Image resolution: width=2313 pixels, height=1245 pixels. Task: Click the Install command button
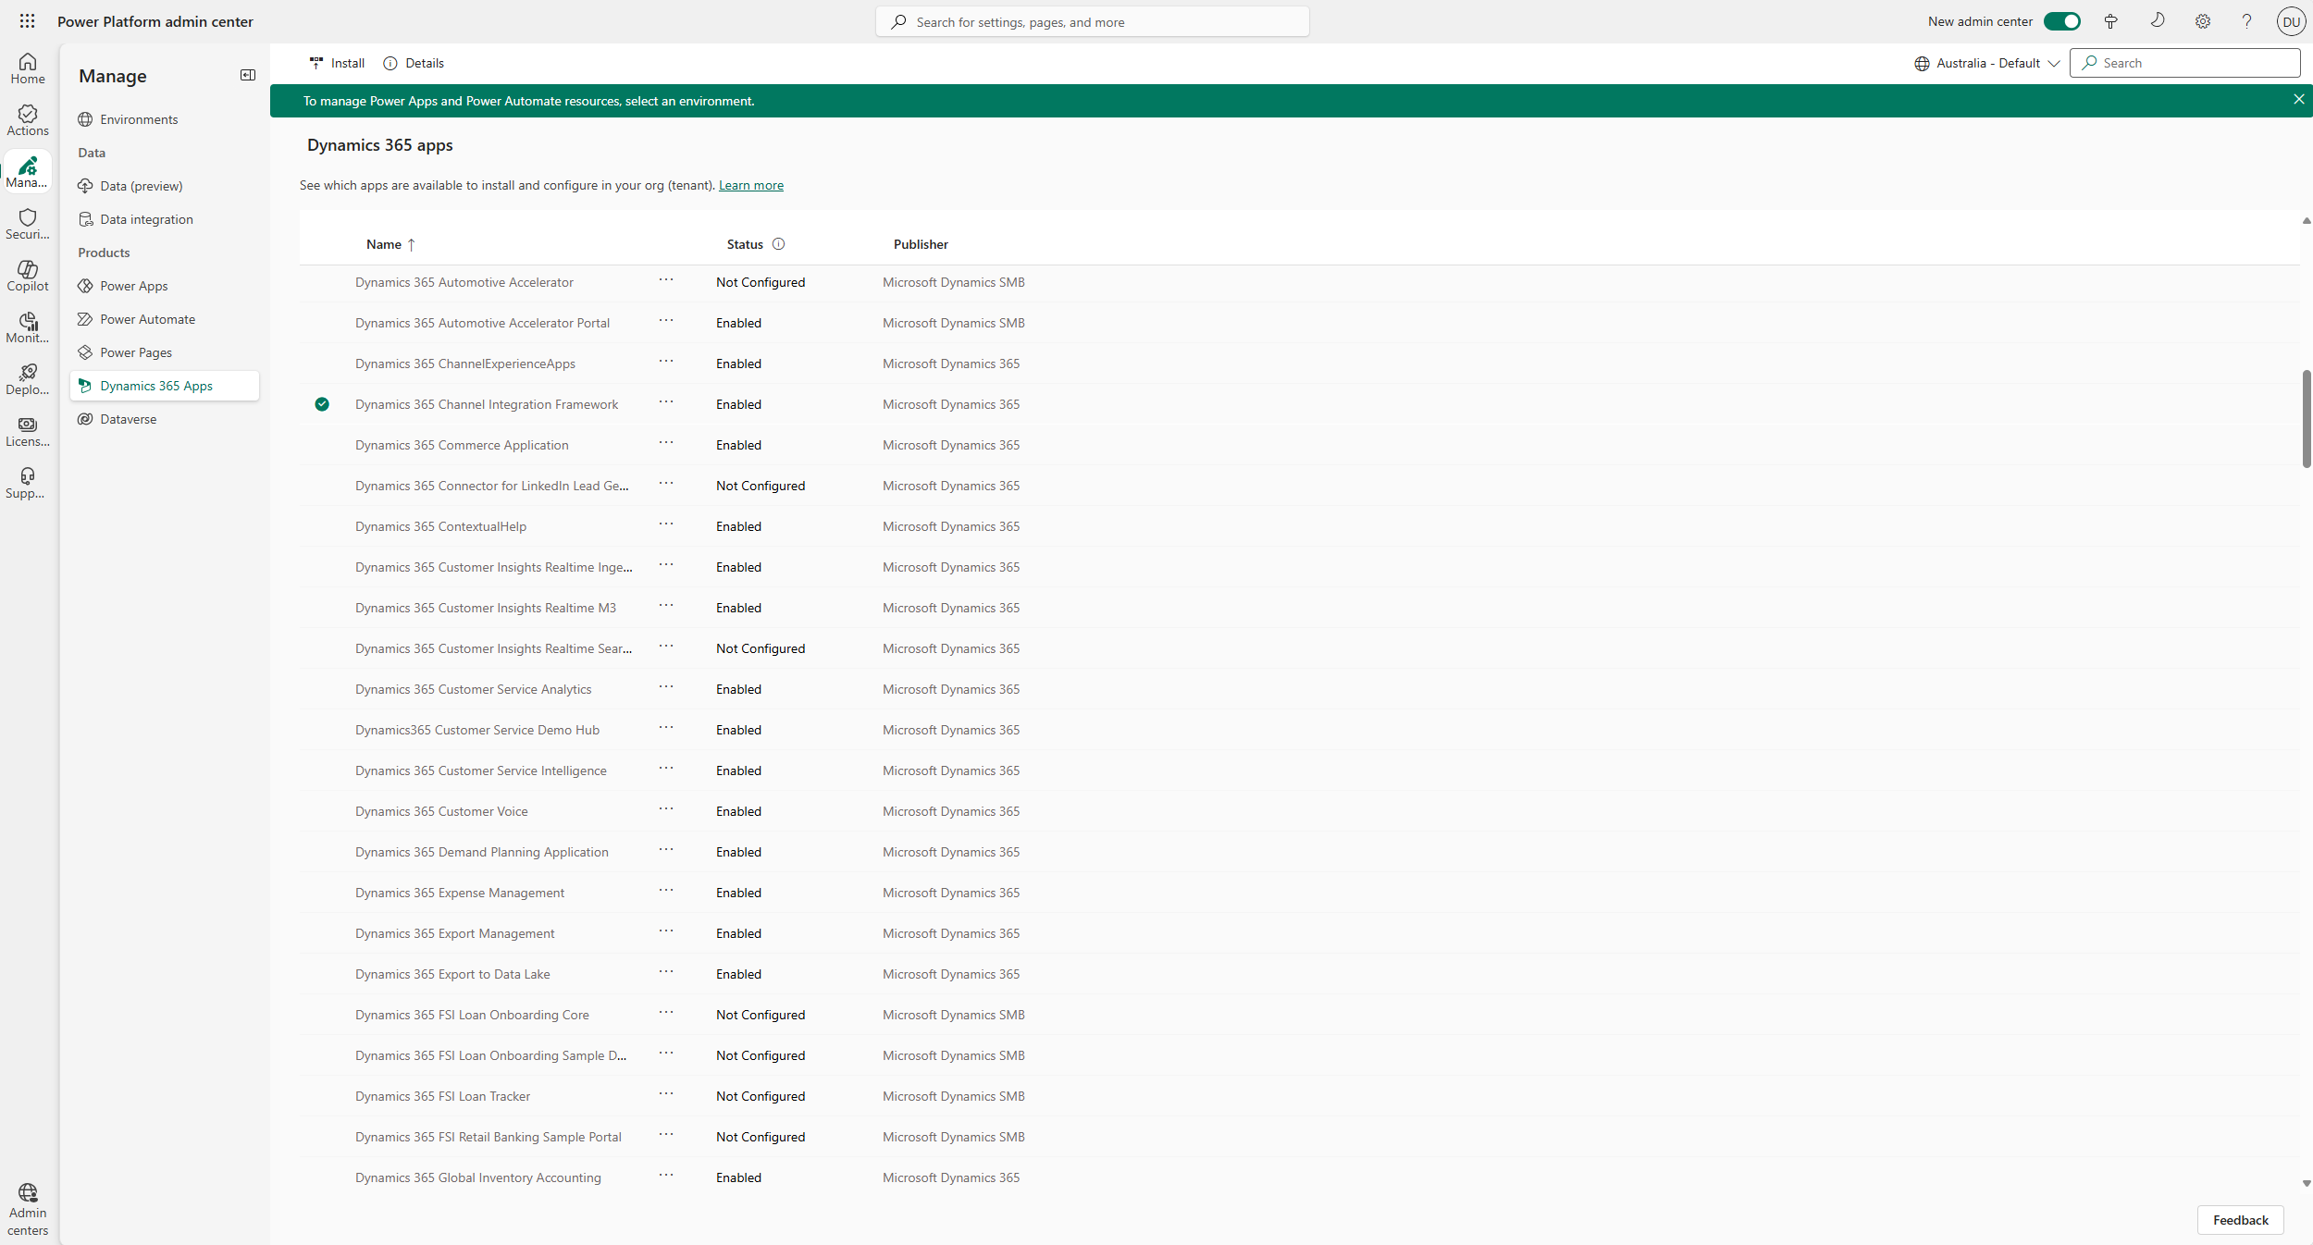pyautogui.click(x=337, y=63)
